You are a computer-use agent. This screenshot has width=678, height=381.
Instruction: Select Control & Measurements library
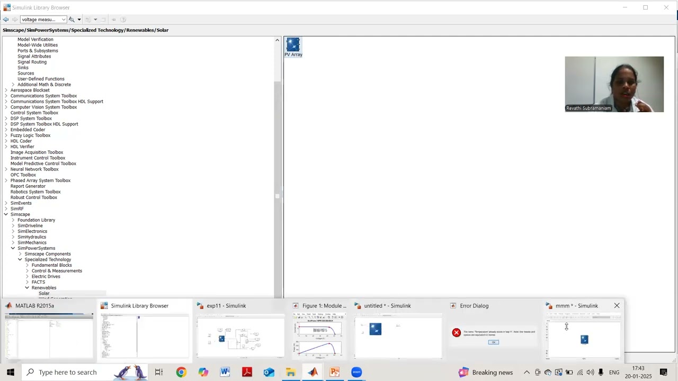click(x=57, y=271)
